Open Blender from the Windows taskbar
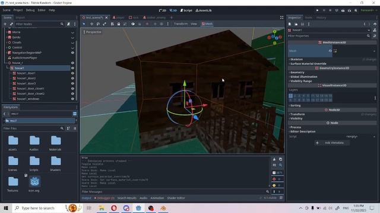This screenshot has height=213, width=380. (x=163, y=208)
